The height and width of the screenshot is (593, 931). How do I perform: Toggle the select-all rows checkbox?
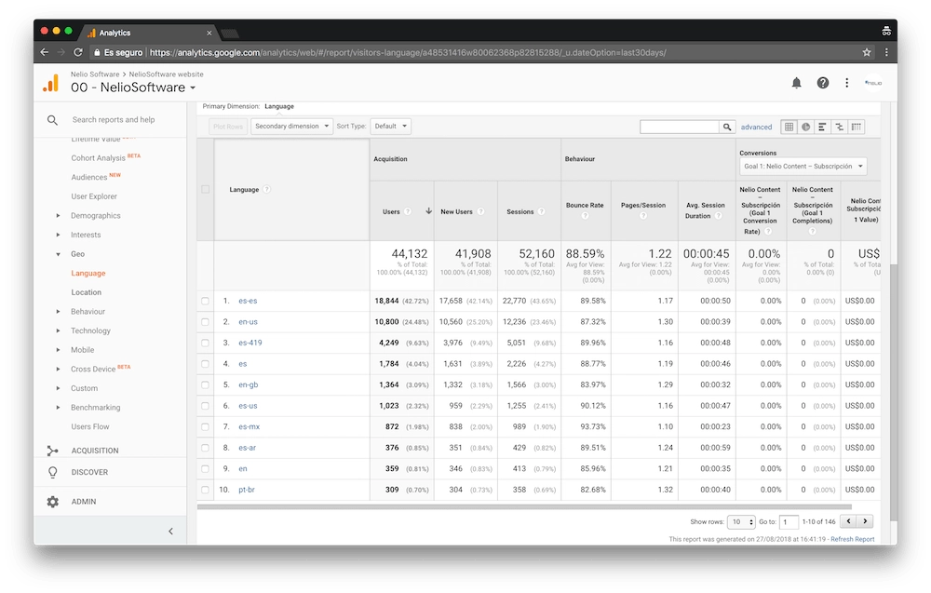coord(206,189)
